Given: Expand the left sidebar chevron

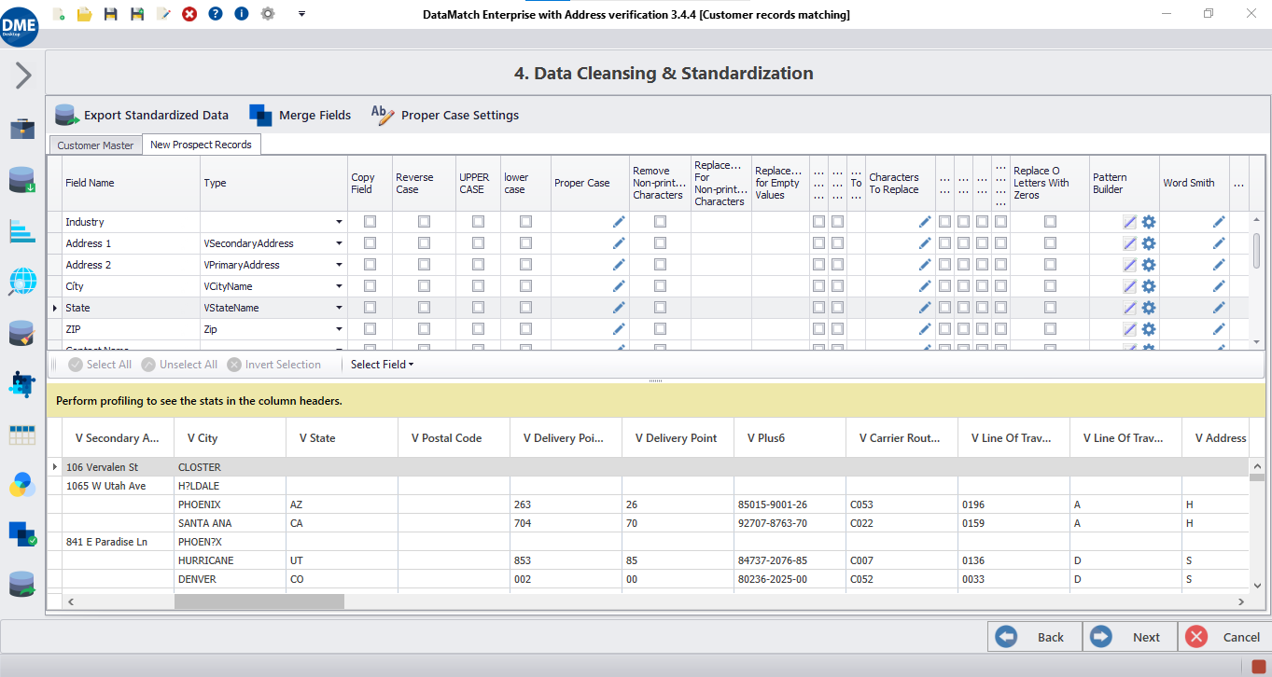Looking at the screenshot, I should 23,76.
